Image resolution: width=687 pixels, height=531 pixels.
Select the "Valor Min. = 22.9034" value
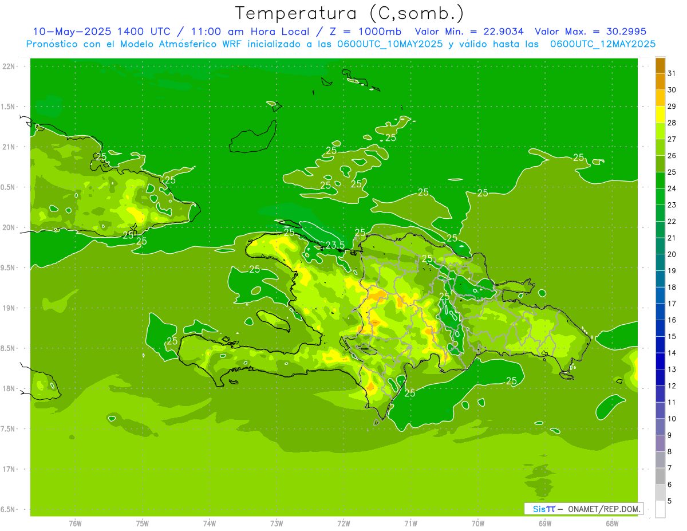tap(468, 32)
